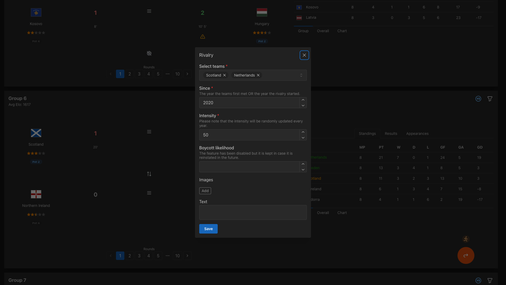Image resolution: width=506 pixels, height=285 pixels.
Task: Switch to the Results tab
Action: coord(391,134)
